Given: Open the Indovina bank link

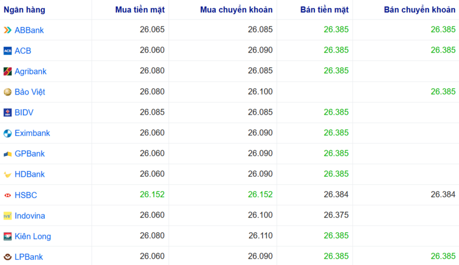Looking at the screenshot, I should pos(30,216).
